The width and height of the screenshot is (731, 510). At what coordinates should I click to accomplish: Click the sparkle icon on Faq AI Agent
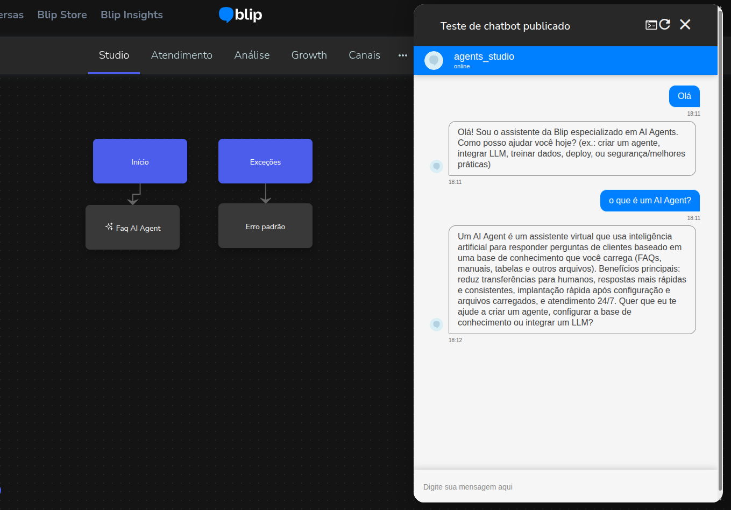pos(109,226)
